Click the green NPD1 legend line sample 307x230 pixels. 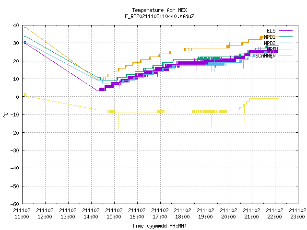[285, 36]
